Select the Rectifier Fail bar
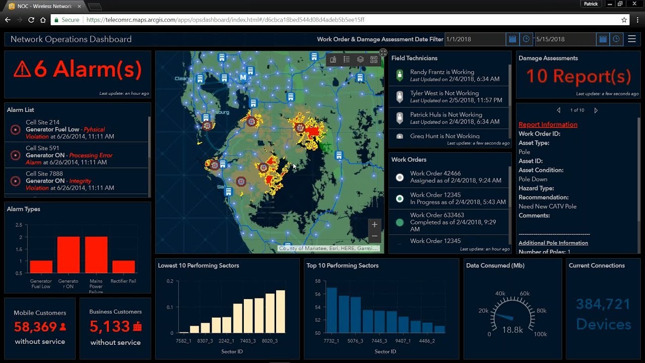The height and width of the screenshot is (363, 645). [123, 267]
